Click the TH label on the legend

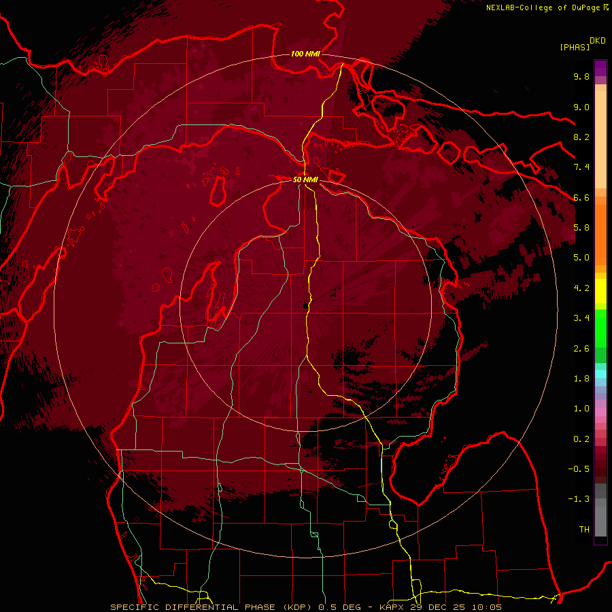pyautogui.click(x=584, y=530)
